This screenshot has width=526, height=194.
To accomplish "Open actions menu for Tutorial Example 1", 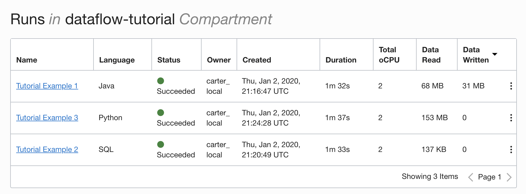I will [511, 86].
